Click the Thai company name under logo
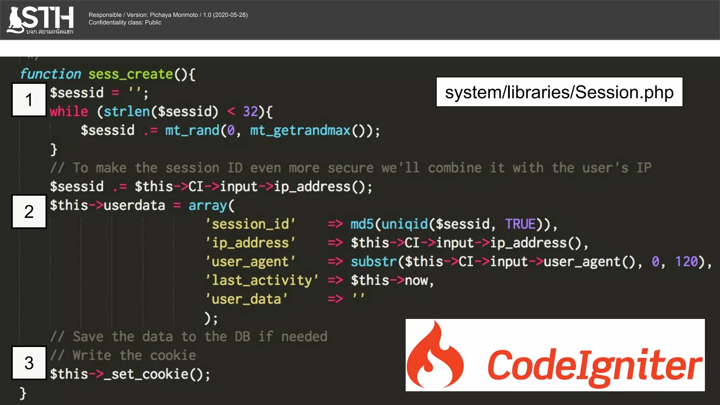Viewport: 720px width, 405px height. (50, 32)
